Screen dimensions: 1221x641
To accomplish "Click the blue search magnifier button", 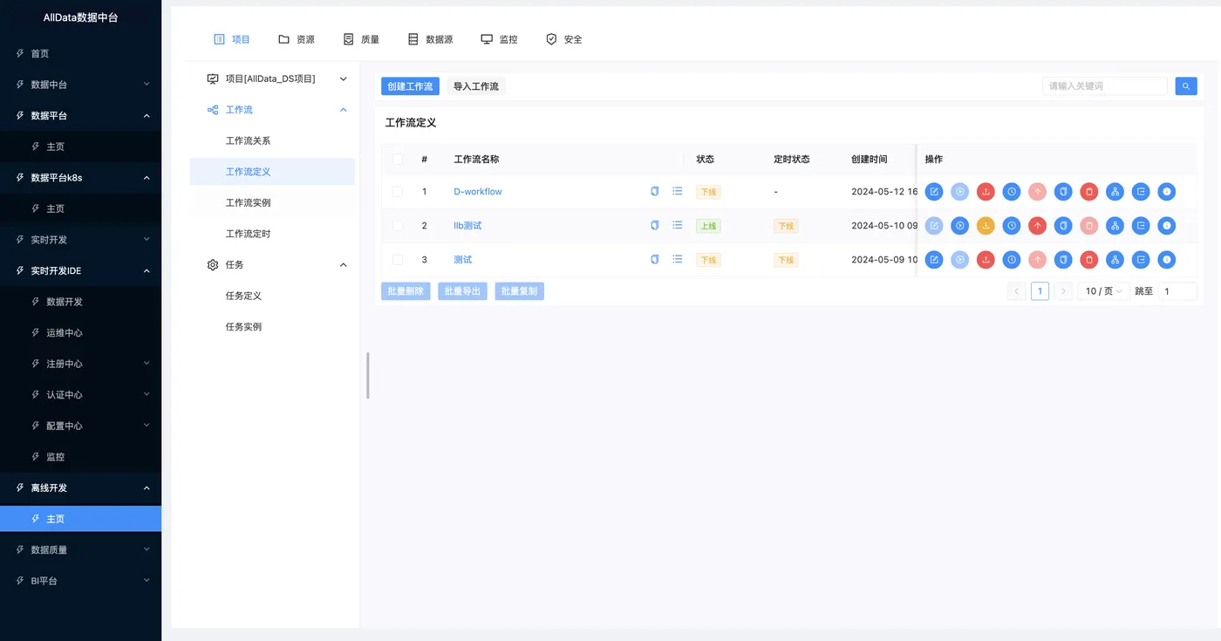I will [x=1186, y=86].
